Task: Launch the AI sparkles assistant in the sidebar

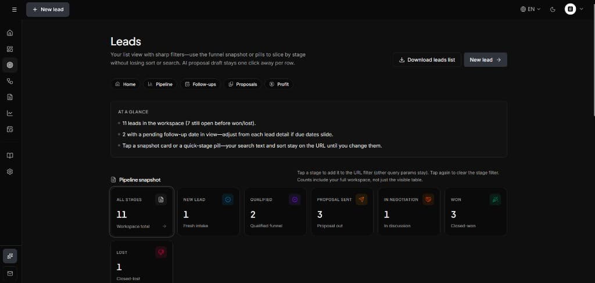Action: pyautogui.click(x=10, y=256)
